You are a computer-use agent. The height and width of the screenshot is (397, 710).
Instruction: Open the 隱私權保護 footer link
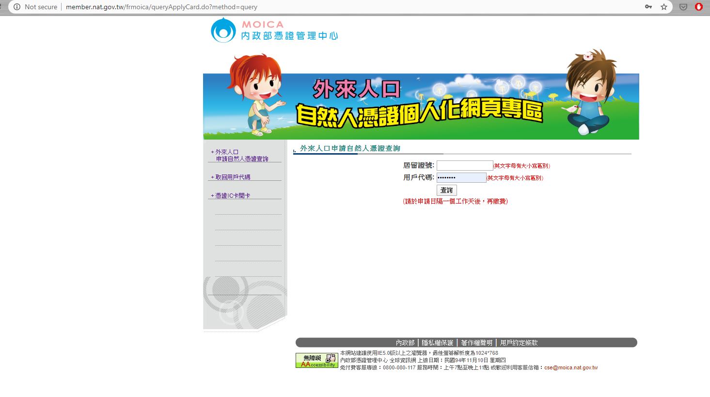437,343
